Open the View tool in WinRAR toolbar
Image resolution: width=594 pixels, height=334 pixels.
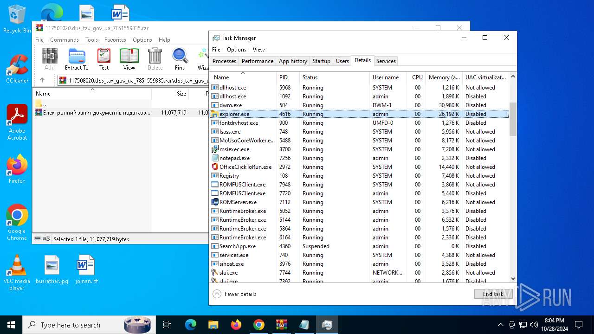129,59
